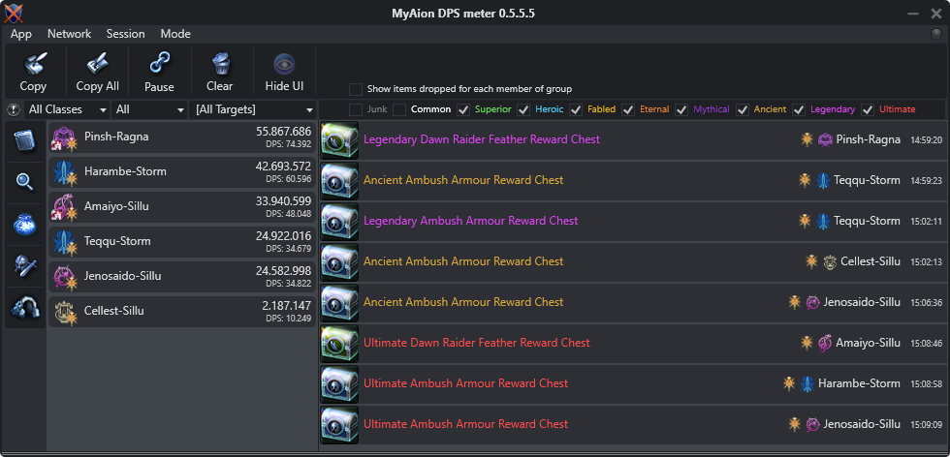Open the headset sidebar icon
Screen dimensions: 950x457
pos(25,308)
